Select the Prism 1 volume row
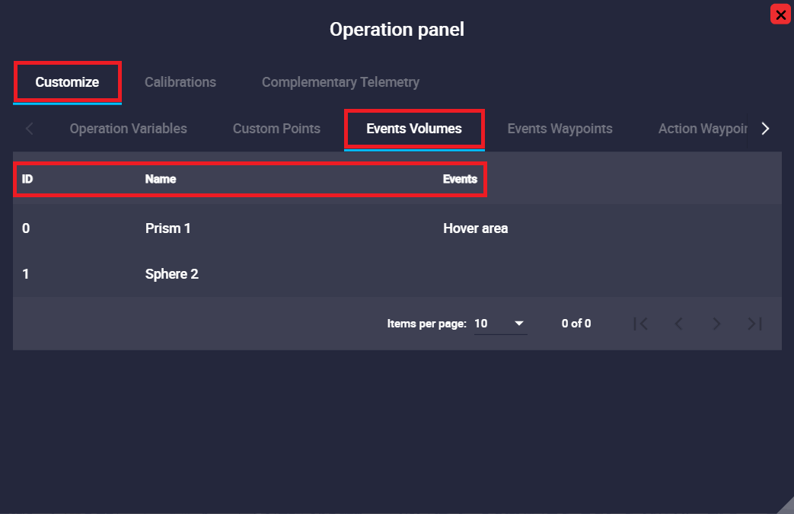The height and width of the screenshot is (514, 794). coord(168,228)
